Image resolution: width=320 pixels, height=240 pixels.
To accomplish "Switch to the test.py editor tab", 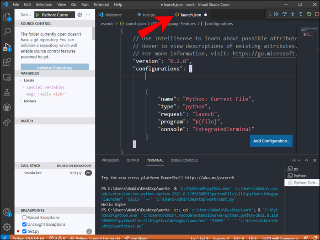I will 148,14.
